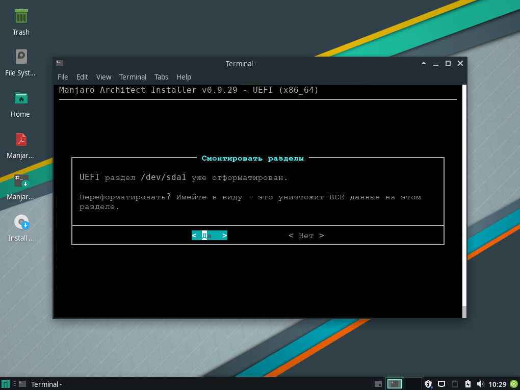Click the battery power tray icon
The height and width of the screenshot is (390, 520).
(467, 384)
